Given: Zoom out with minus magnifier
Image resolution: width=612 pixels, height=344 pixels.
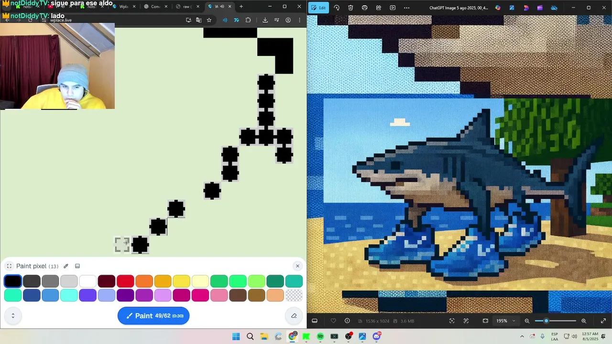Looking at the screenshot, I should click(527, 321).
